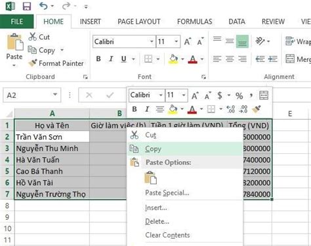Image resolution: width=311 pixels, height=246 pixels.
Task: Click the Increase Indent icon
Action: point(273,59)
